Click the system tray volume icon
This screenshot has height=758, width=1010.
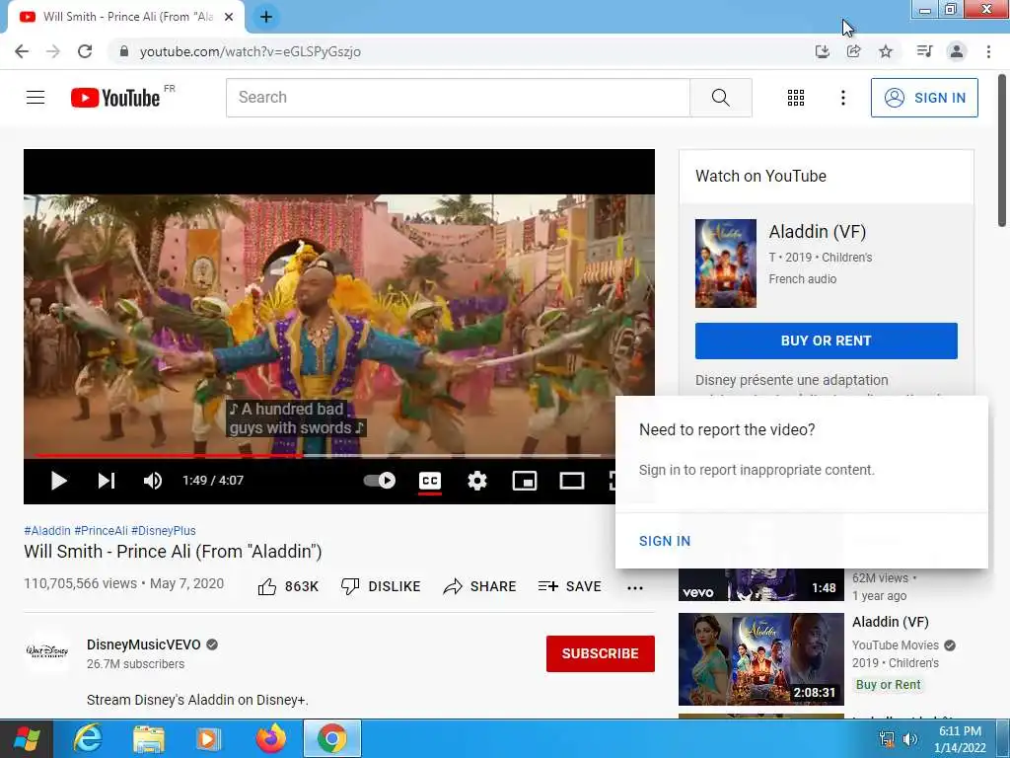[909, 739]
